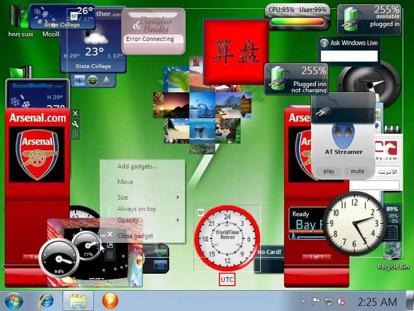Click empty search field under Arabic tab

click(x=374, y=185)
